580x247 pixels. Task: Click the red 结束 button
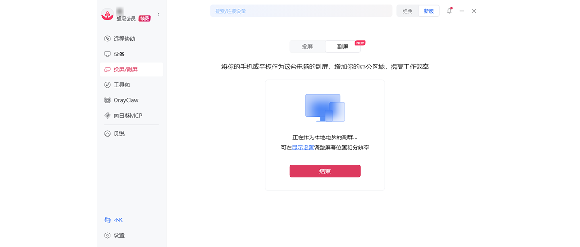point(325,171)
